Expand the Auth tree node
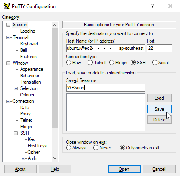 [23, 158]
